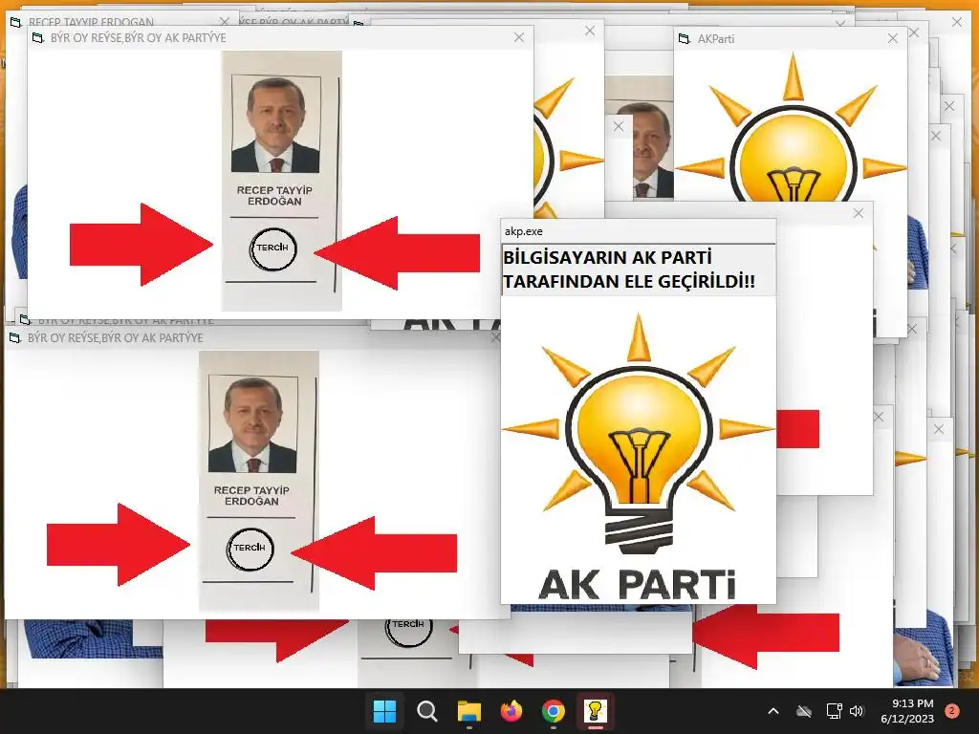Screen dimensions: 979x734
Task: Open Google Chrome from the taskbar
Action: [554, 711]
